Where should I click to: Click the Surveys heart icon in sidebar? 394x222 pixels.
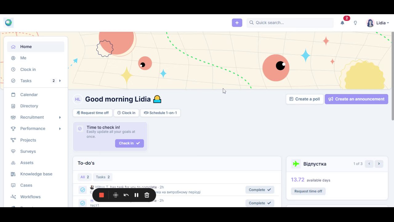tap(13, 151)
